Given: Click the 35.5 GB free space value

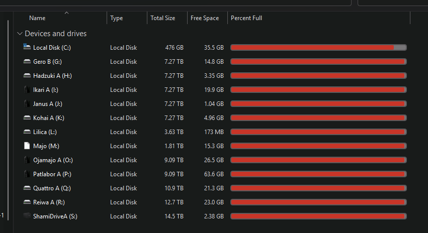Looking at the screenshot, I should pyautogui.click(x=214, y=48).
